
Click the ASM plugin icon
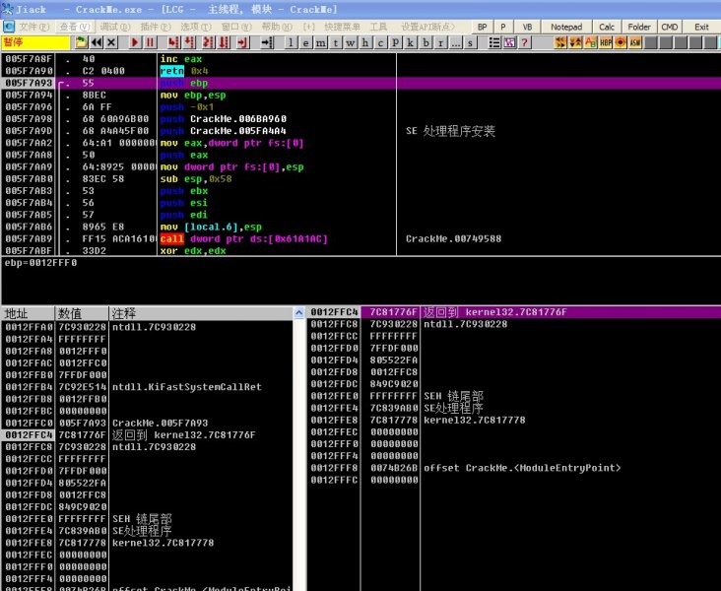[635, 42]
